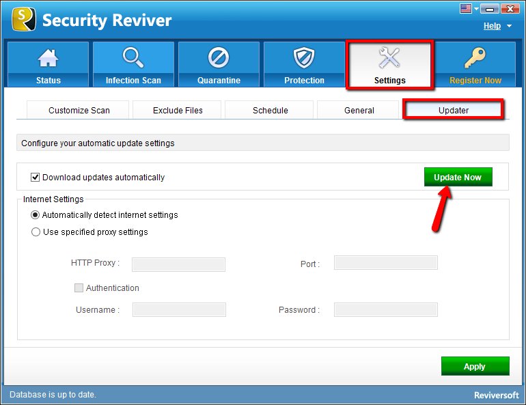This screenshot has width=526, height=405.
Task: Open the Schedule tab
Action: coord(269,110)
